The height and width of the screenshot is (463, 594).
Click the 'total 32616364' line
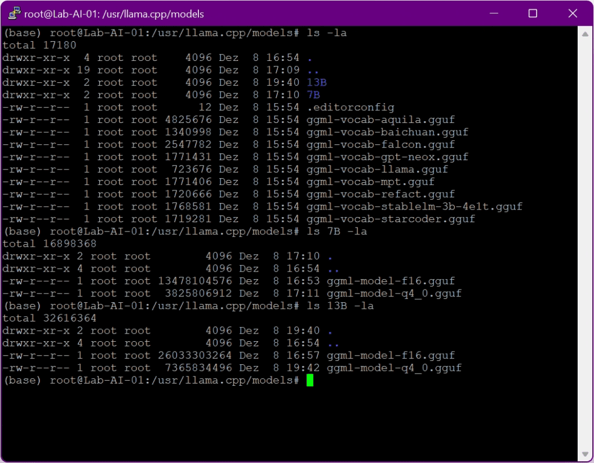[x=50, y=318]
